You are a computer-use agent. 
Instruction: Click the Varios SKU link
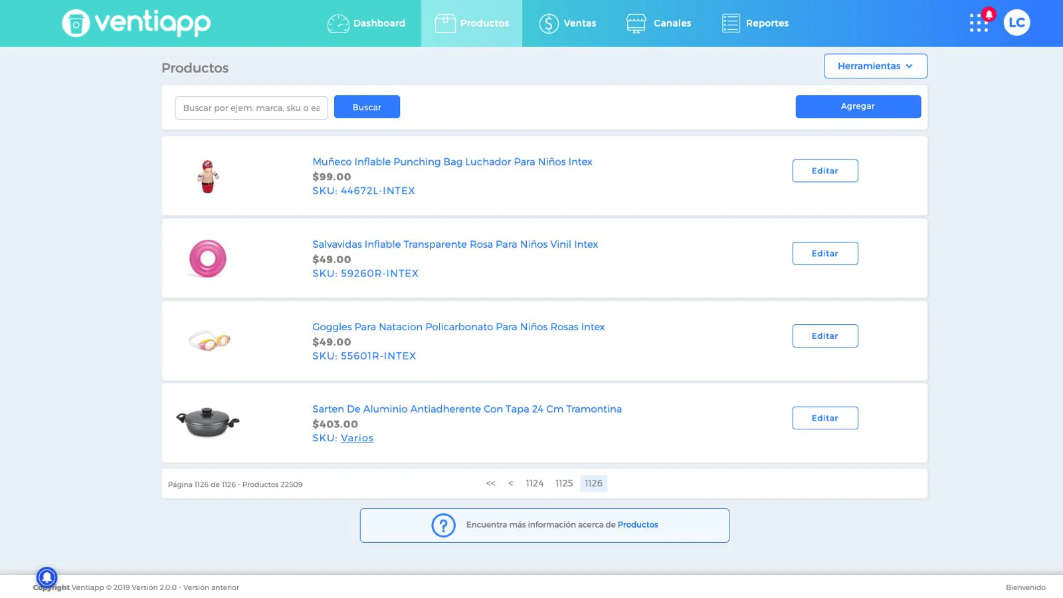tap(357, 438)
